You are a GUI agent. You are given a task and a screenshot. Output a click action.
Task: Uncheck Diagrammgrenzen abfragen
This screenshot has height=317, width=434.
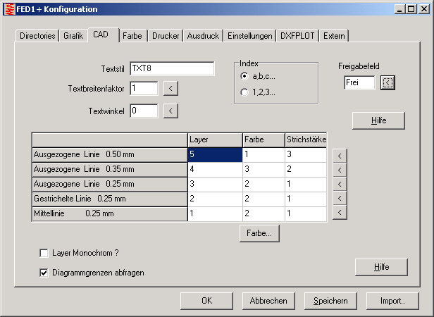pyautogui.click(x=44, y=272)
